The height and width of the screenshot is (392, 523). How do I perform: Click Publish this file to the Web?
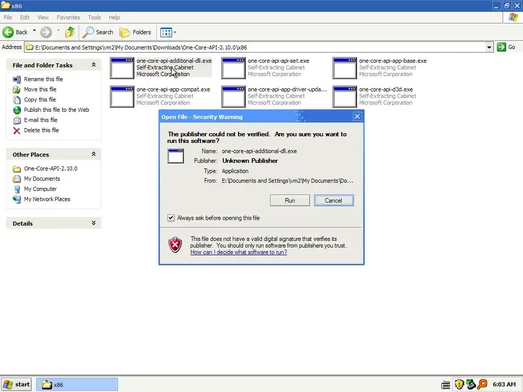[56, 110]
